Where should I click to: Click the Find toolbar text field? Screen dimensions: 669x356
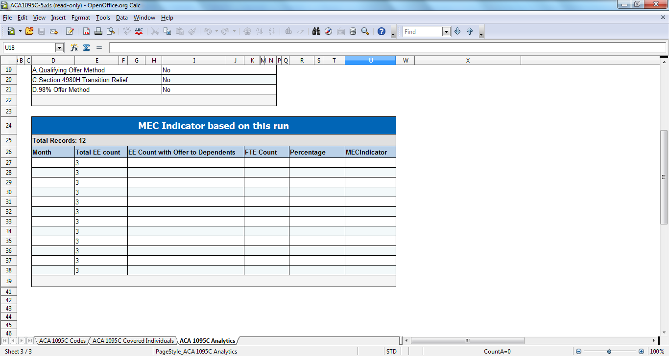pyautogui.click(x=422, y=31)
